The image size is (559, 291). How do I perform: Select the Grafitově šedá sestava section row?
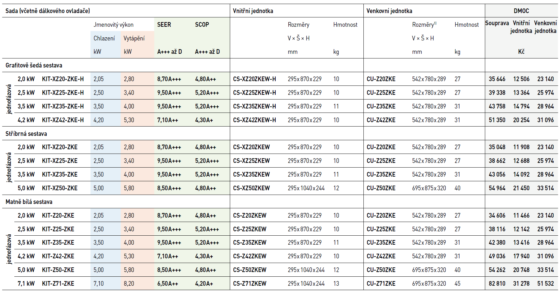34,65
